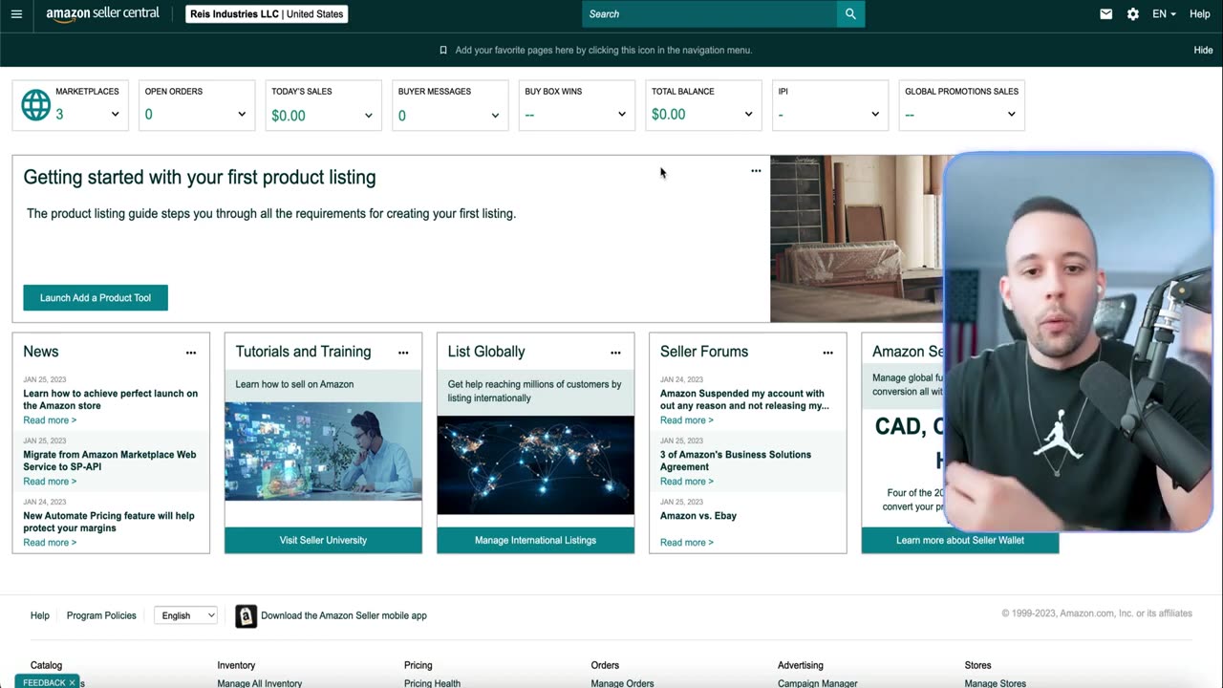This screenshot has width=1223, height=688.
Task: Open Manage Orders footer link
Action: pyautogui.click(x=622, y=683)
